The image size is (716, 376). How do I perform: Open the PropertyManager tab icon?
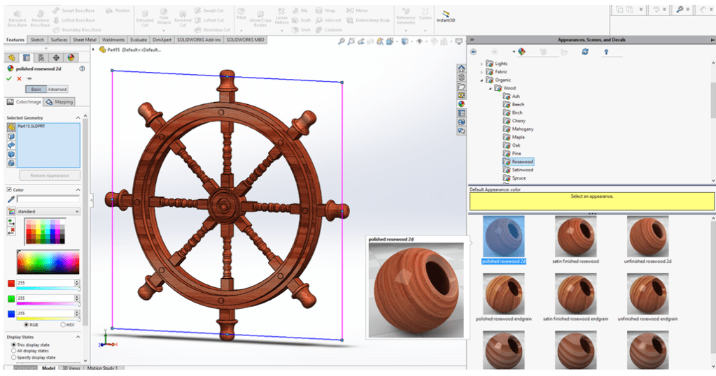click(x=26, y=57)
